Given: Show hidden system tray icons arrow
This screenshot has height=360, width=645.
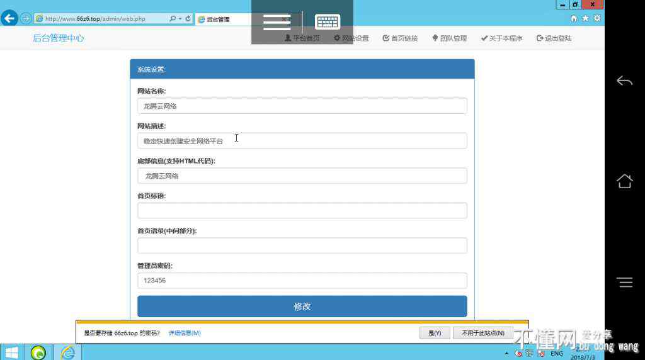Looking at the screenshot, I should click(506, 354).
